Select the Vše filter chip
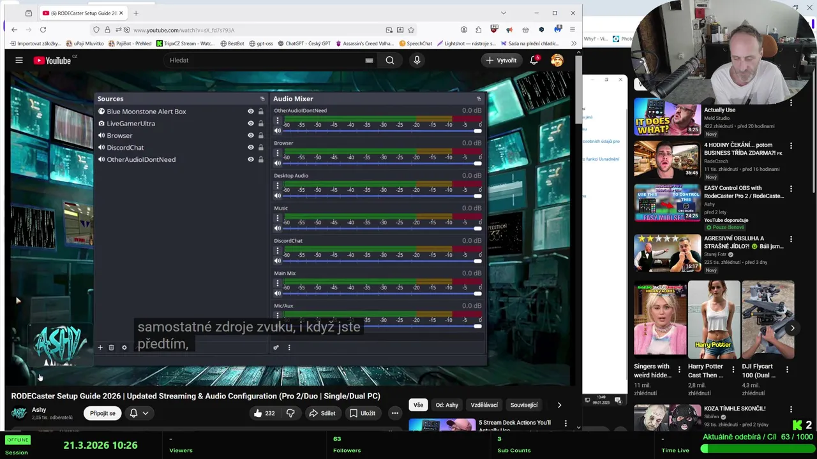817x459 pixels. coord(418,405)
